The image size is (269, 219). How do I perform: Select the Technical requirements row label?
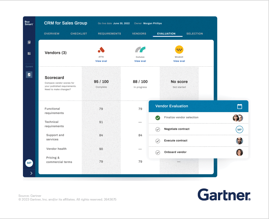click(x=54, y=124)
